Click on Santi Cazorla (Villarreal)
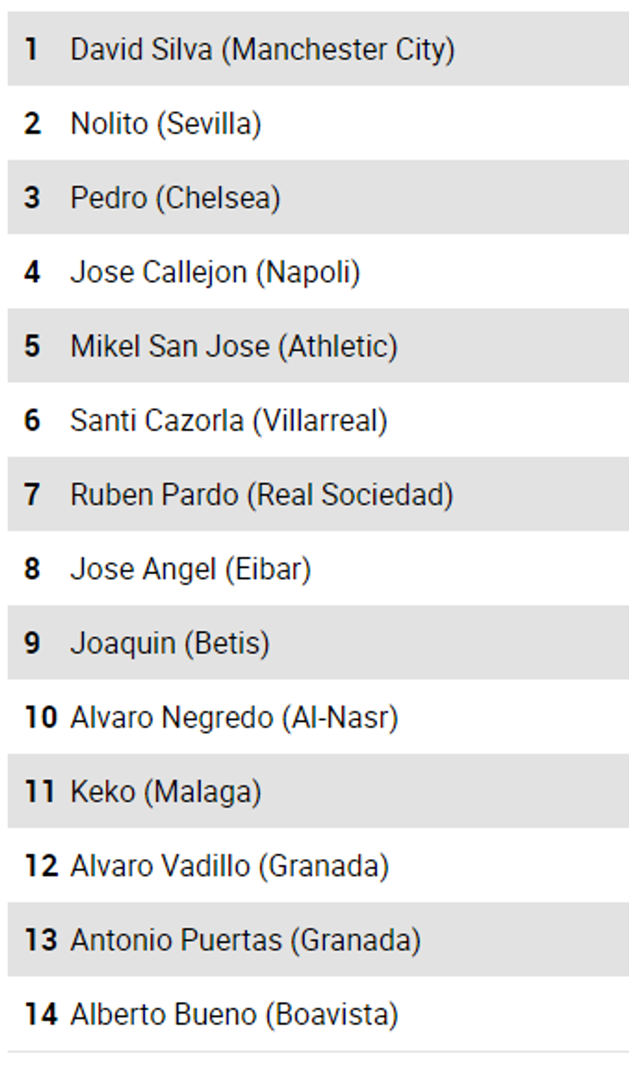The width and height of the screenshot is (629, 1065). point(228,420)
